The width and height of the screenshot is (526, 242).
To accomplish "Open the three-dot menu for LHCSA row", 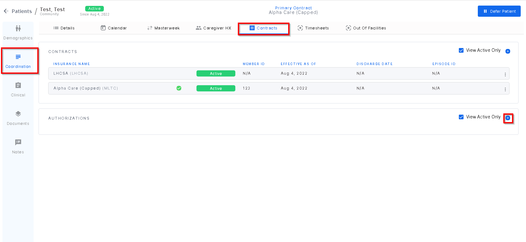I will 505,74.
